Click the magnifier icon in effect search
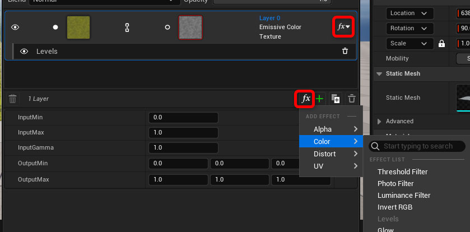 coord(375,146)
